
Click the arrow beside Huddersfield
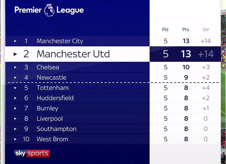(x=15, y=98)
